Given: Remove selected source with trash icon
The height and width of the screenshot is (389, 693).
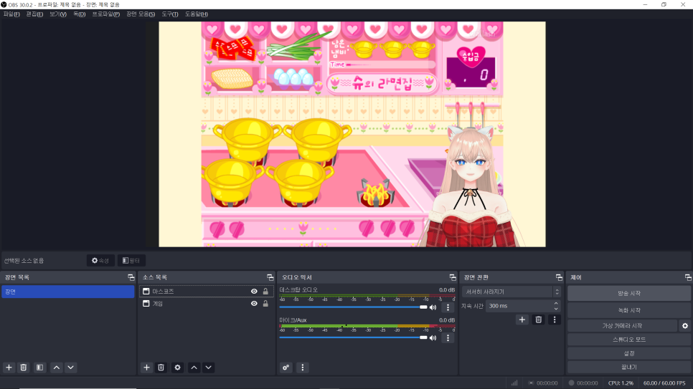Looking at the screenshot, I should tap(161, 368).
